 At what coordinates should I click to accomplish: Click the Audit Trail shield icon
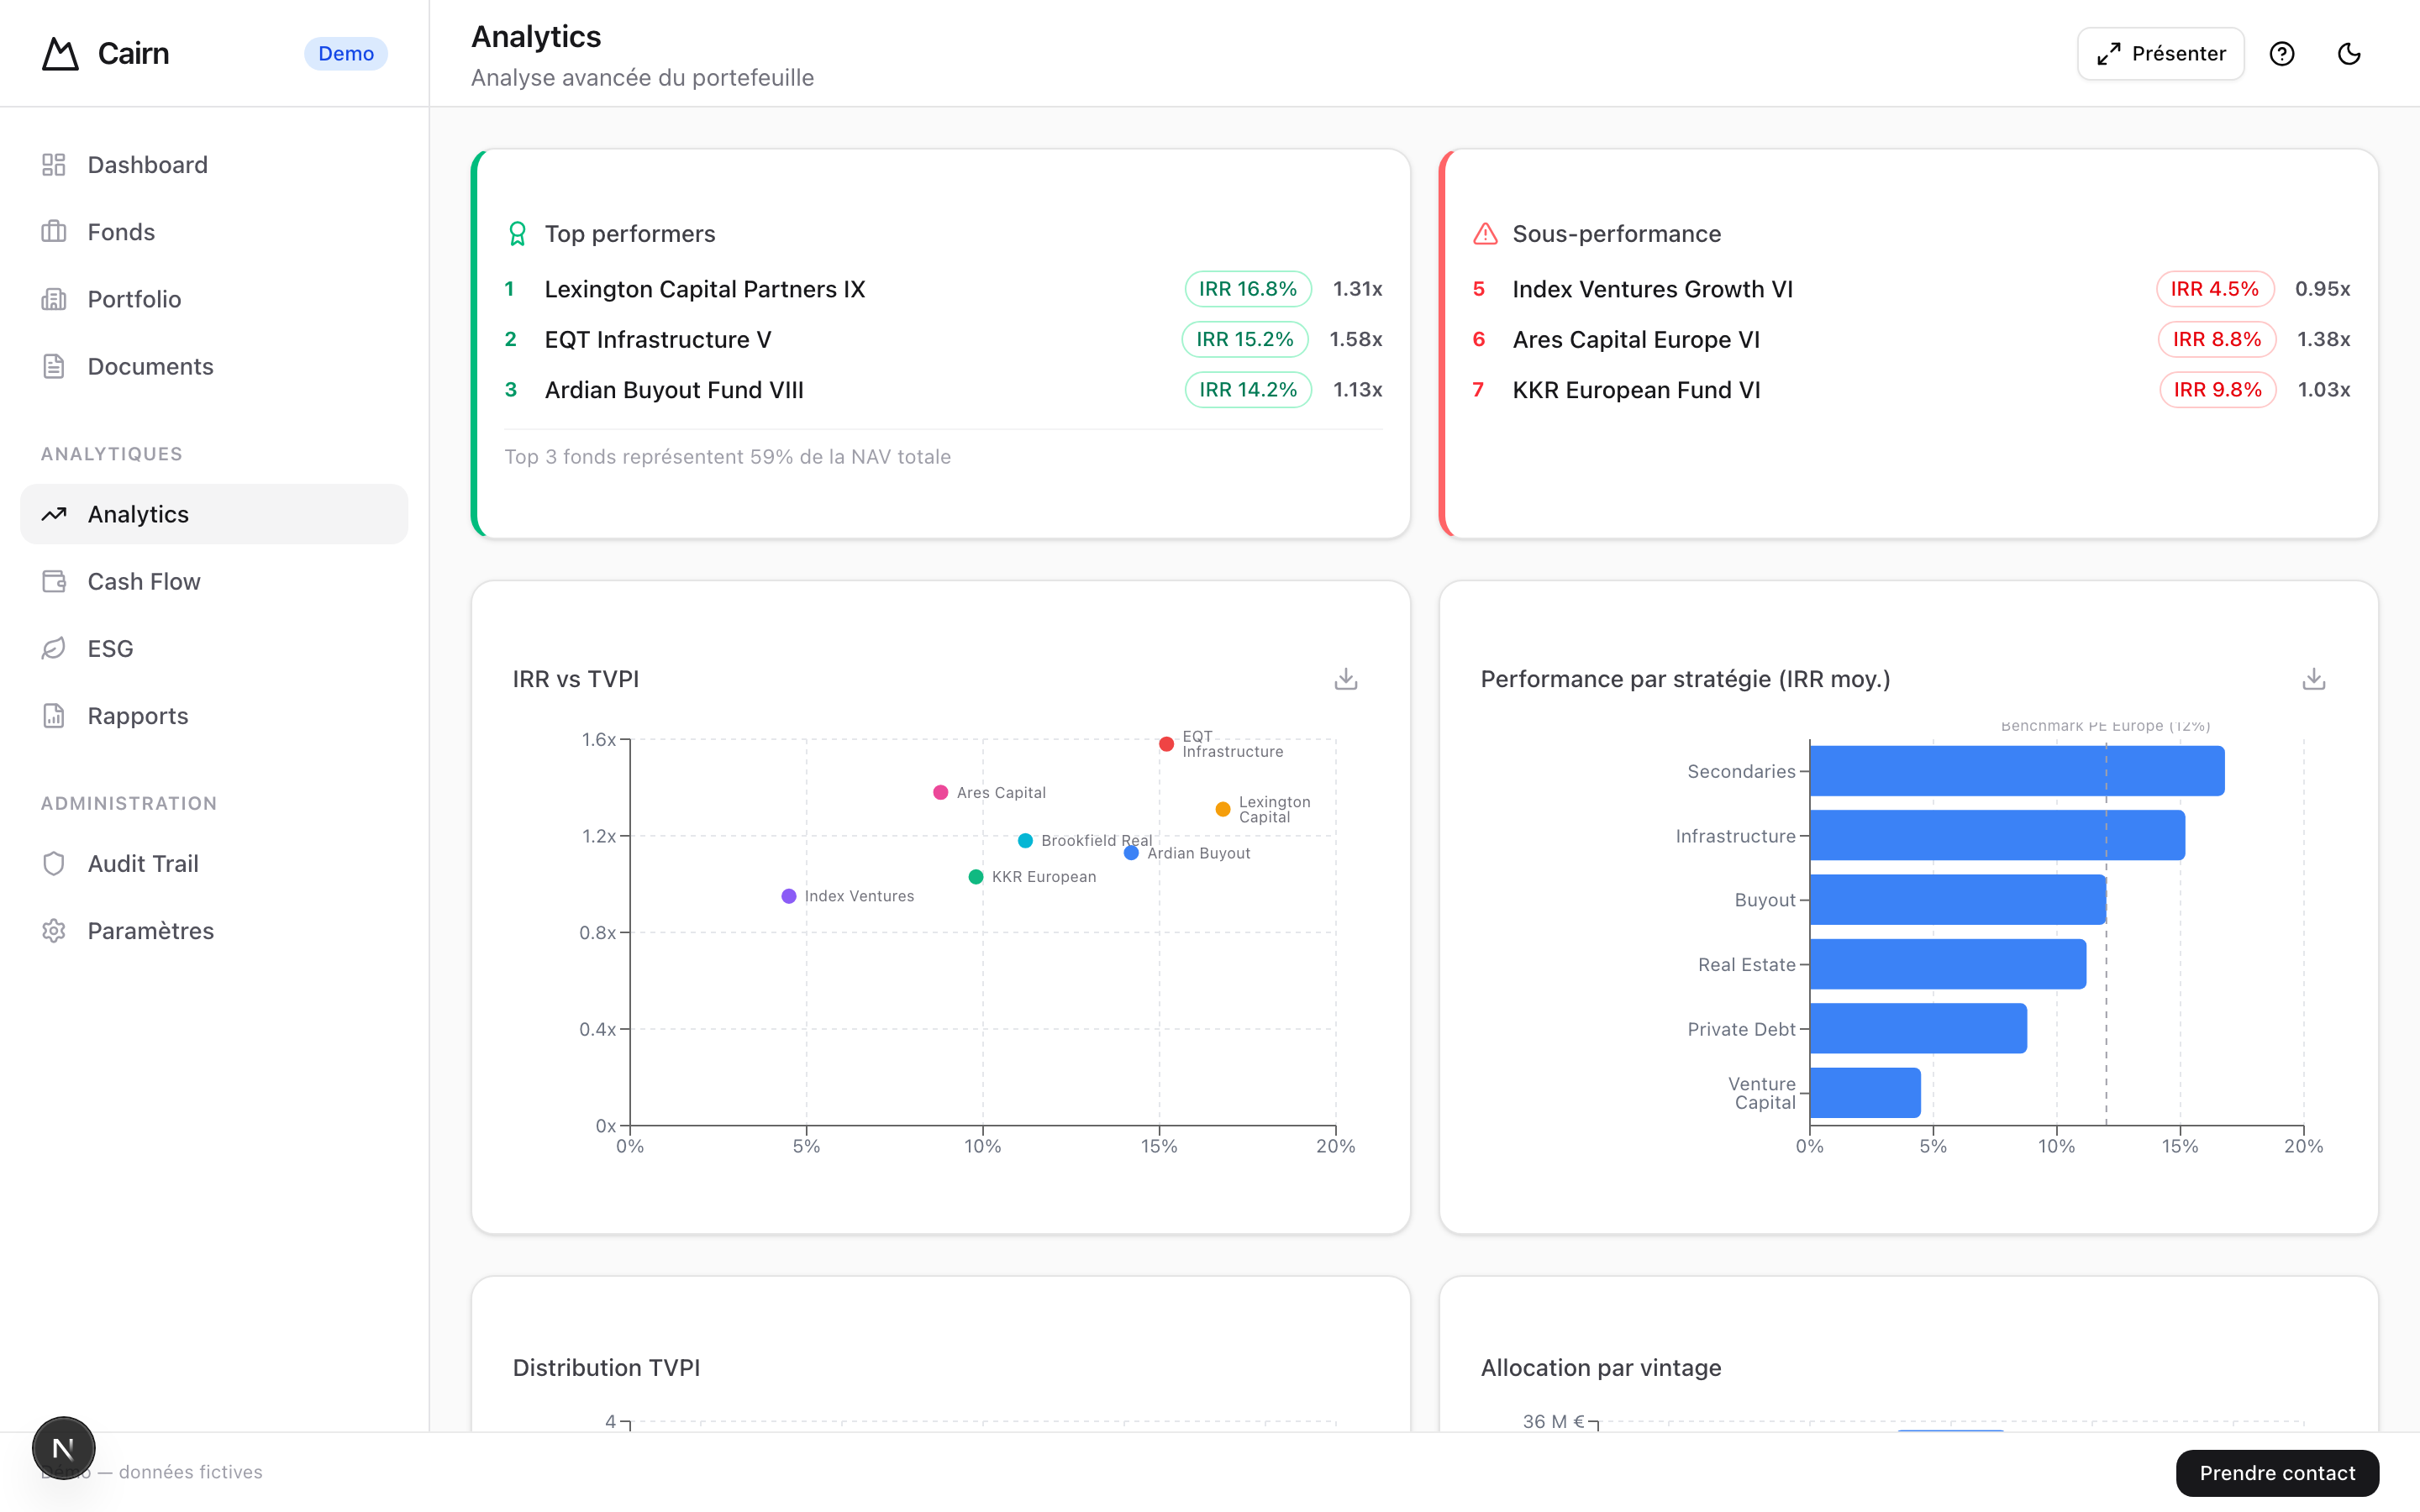click(x=54, y=863)
